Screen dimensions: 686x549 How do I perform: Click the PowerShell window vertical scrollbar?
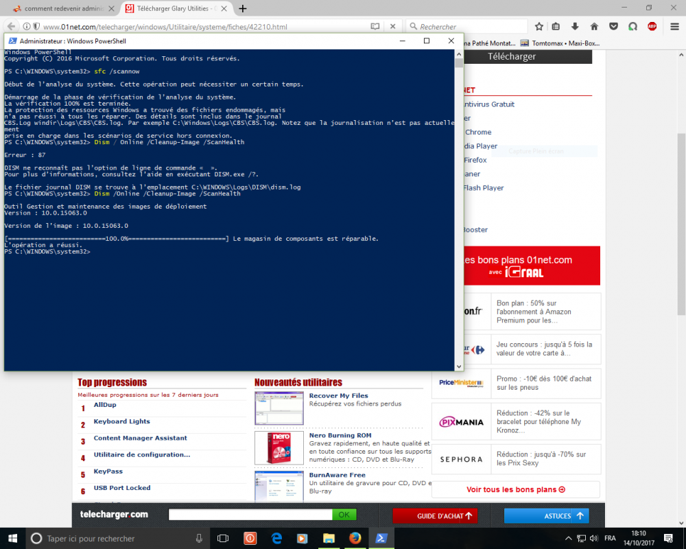(459, 206)
